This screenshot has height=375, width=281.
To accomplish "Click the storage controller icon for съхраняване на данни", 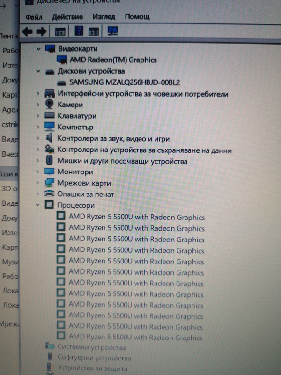I will [50, 149].
